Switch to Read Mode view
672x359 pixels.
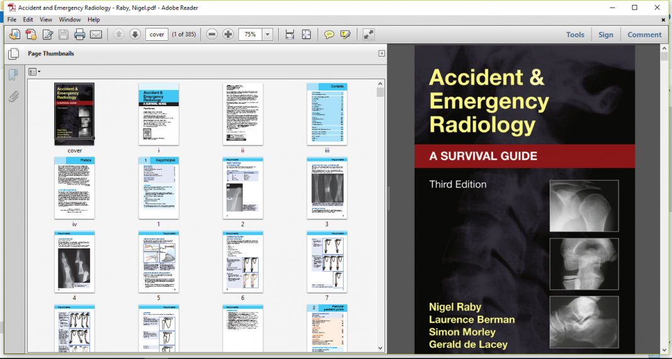pyautogui.click(x=369, y=35)
